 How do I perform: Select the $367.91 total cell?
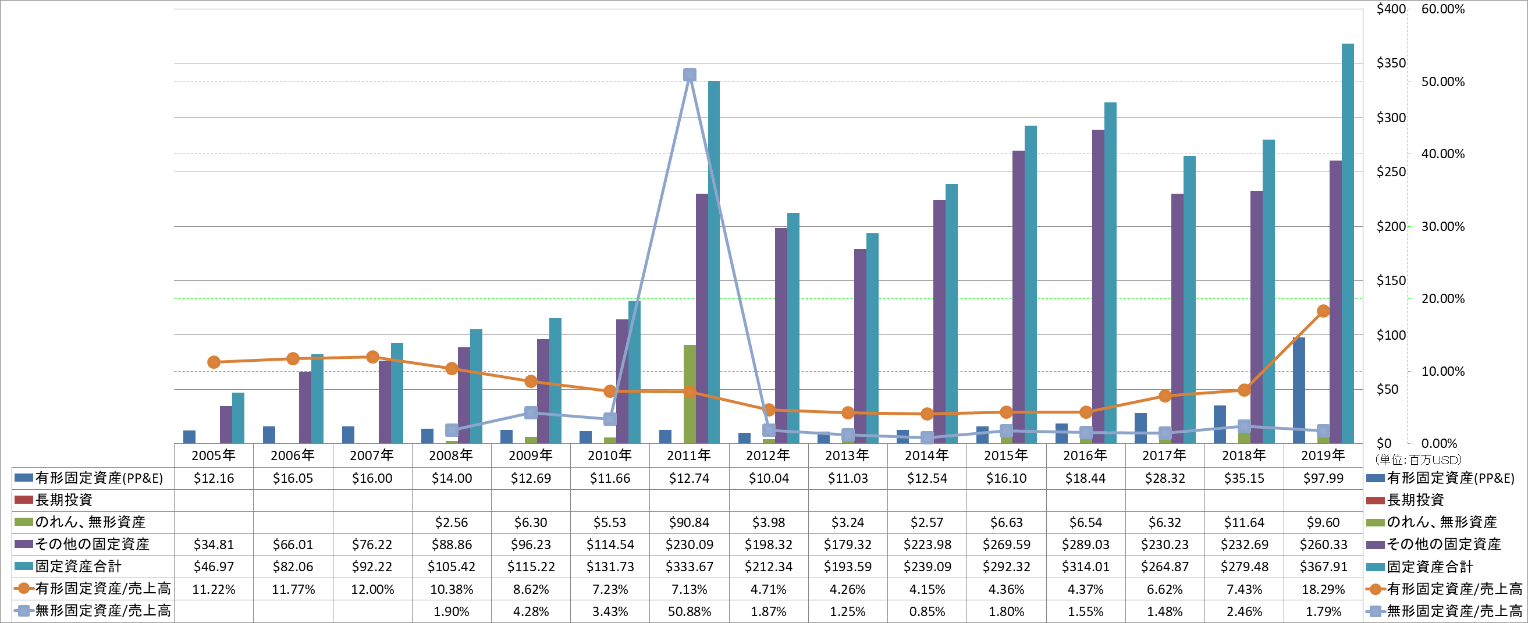[1323, 567]
